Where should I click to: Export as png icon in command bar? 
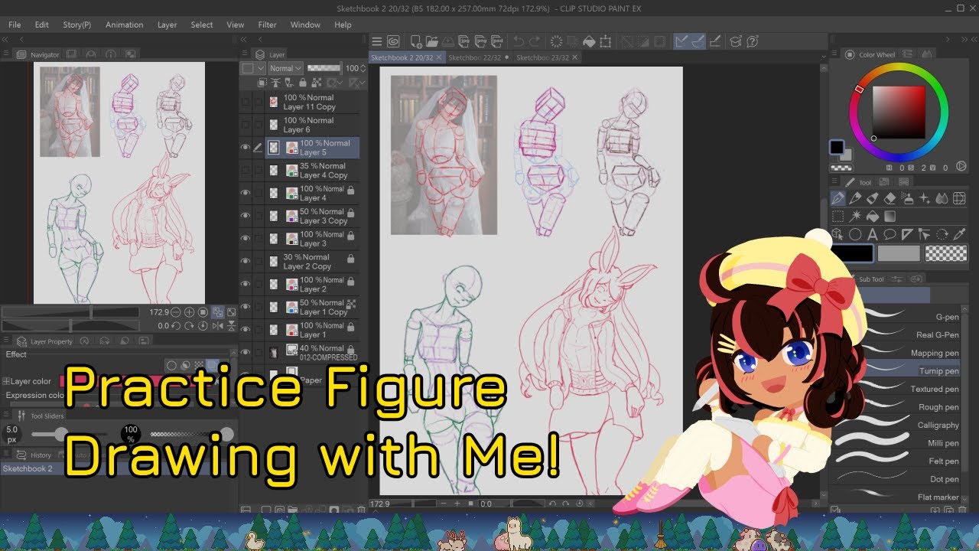(x=482, y=41)
